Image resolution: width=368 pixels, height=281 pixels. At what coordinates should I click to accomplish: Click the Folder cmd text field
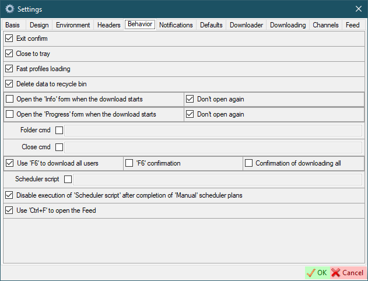coord(213,131)
